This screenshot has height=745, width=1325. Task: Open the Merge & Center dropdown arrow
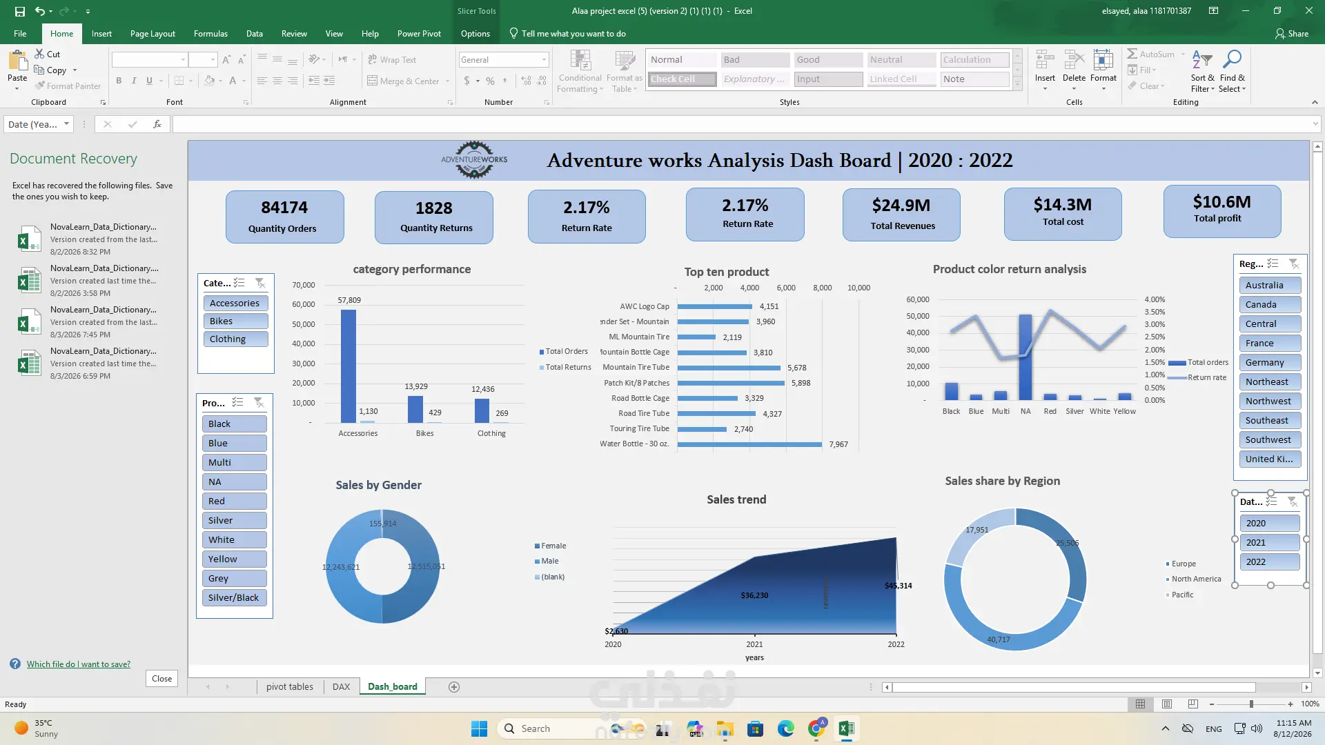(448, 81)
